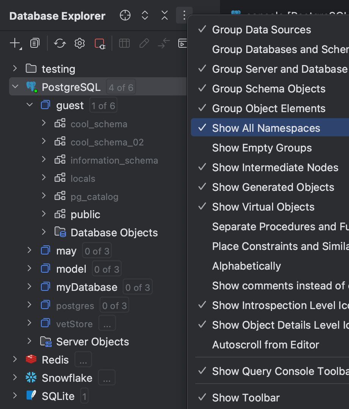
Task: Open data source properties settings gear
Action: click(79, 43)
